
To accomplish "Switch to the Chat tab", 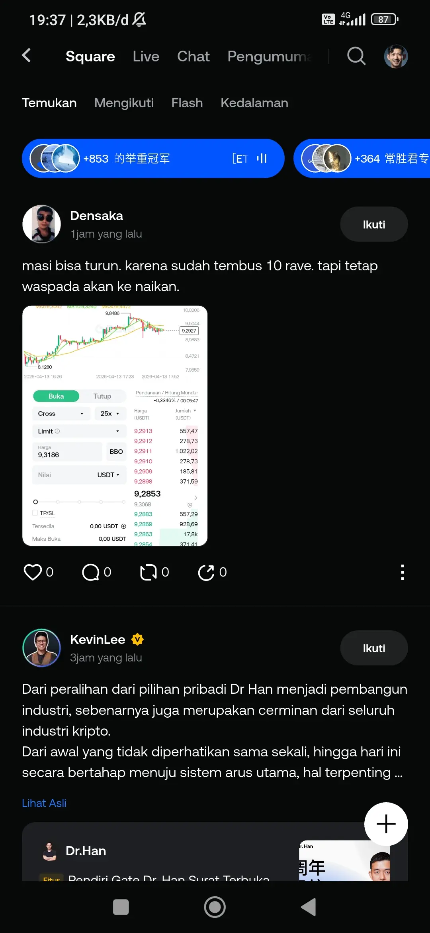I will click(x=193, y=57).
